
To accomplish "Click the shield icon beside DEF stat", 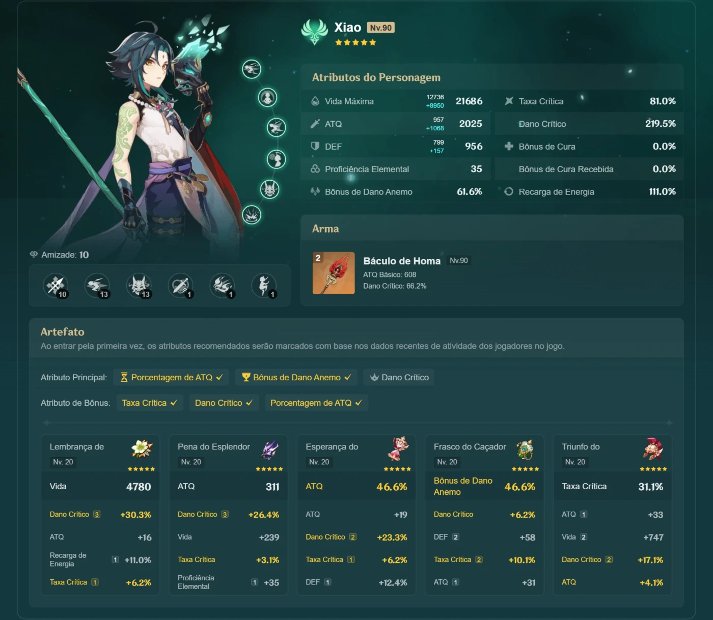I will point(315,147).
